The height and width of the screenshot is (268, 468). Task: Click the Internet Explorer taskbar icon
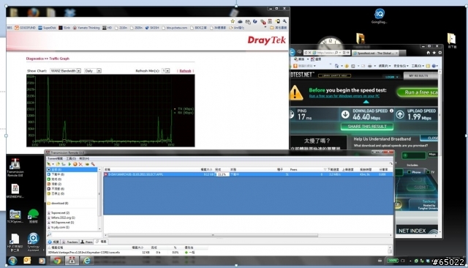pyautogui.click(x=86, y=261)
